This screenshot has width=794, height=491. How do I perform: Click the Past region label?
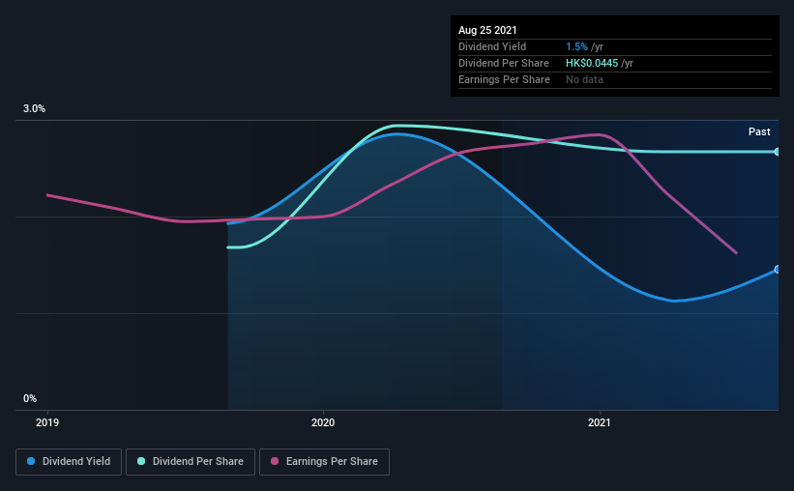pyautogui.click(x=759, y=131)
